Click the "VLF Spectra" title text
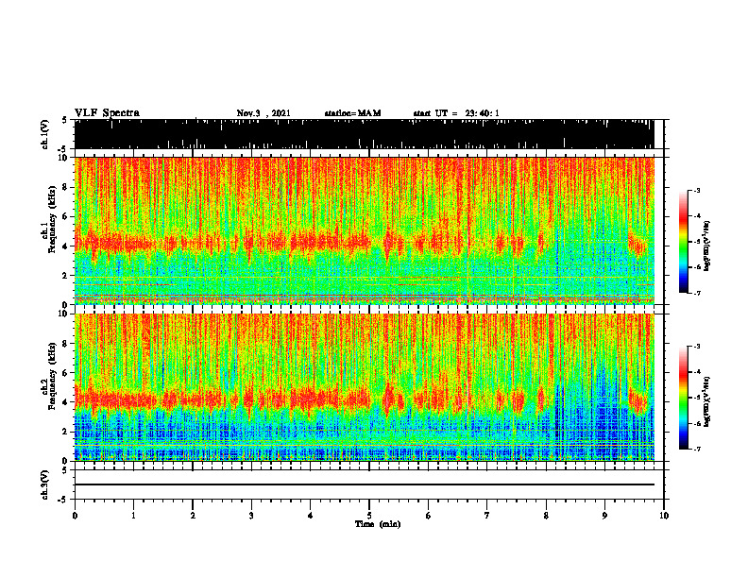The height and width of the screenshot is (578, 748). 107,113
